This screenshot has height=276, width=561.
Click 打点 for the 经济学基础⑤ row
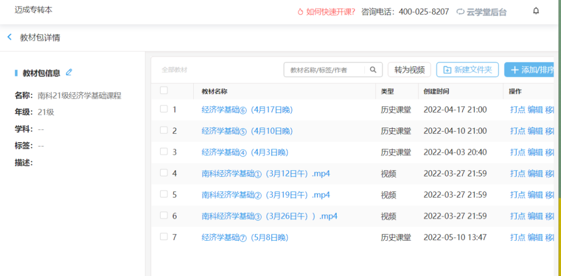click(x=517, y=131)
